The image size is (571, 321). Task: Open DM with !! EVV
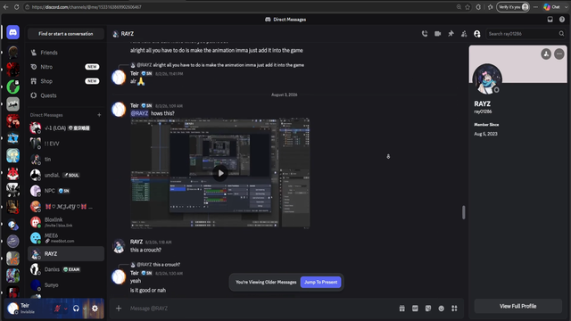66,144
